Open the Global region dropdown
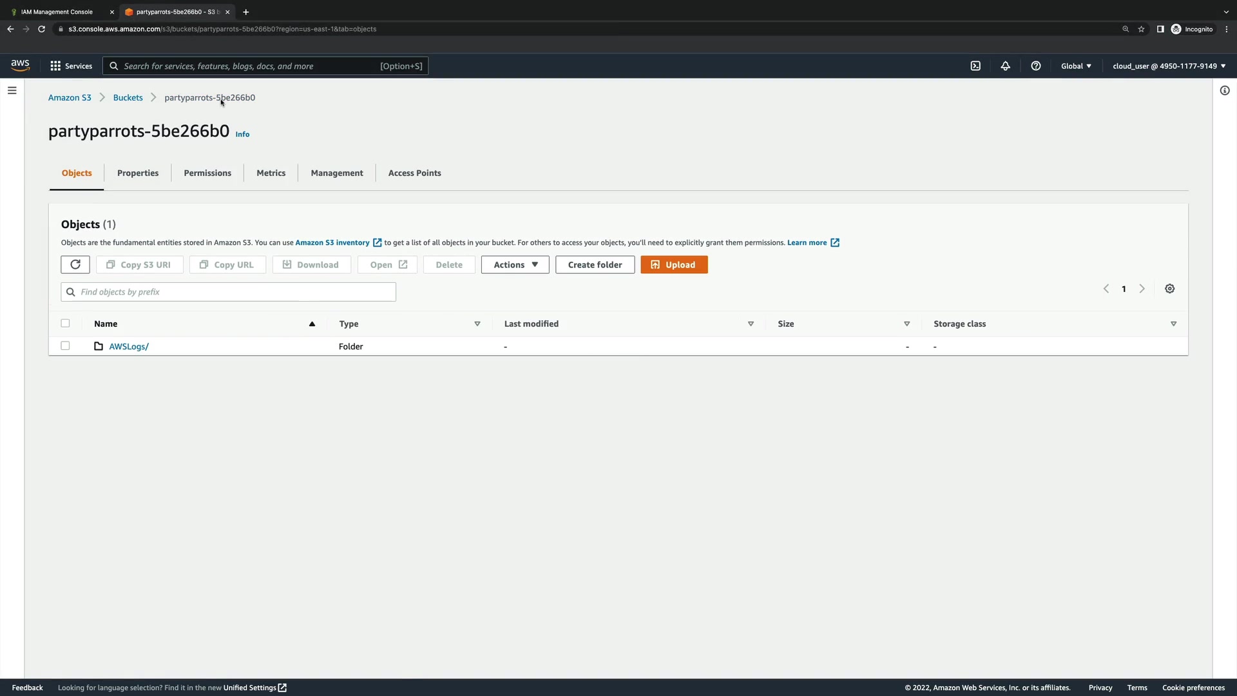Screen dimensions: 1237x696 coord(1076,66)
